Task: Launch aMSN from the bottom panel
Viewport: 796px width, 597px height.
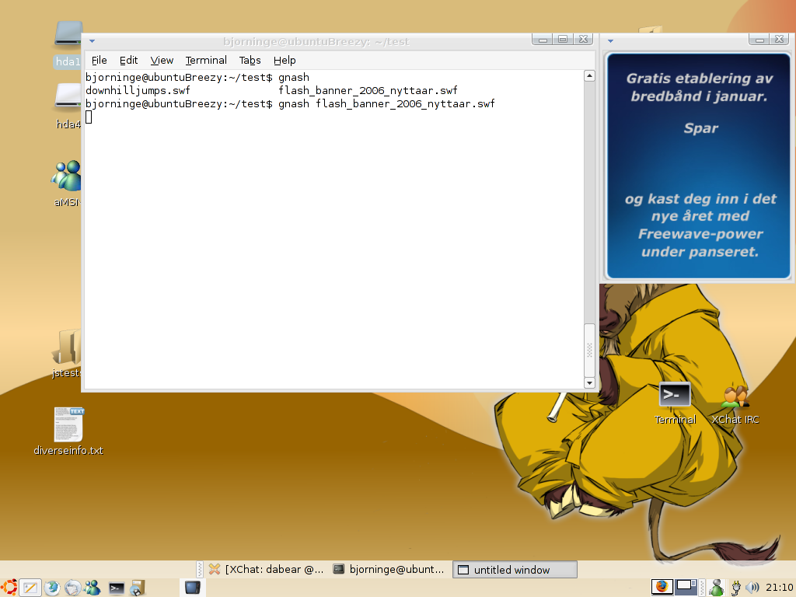Action: pyautogui.click(x=93, y=588)
